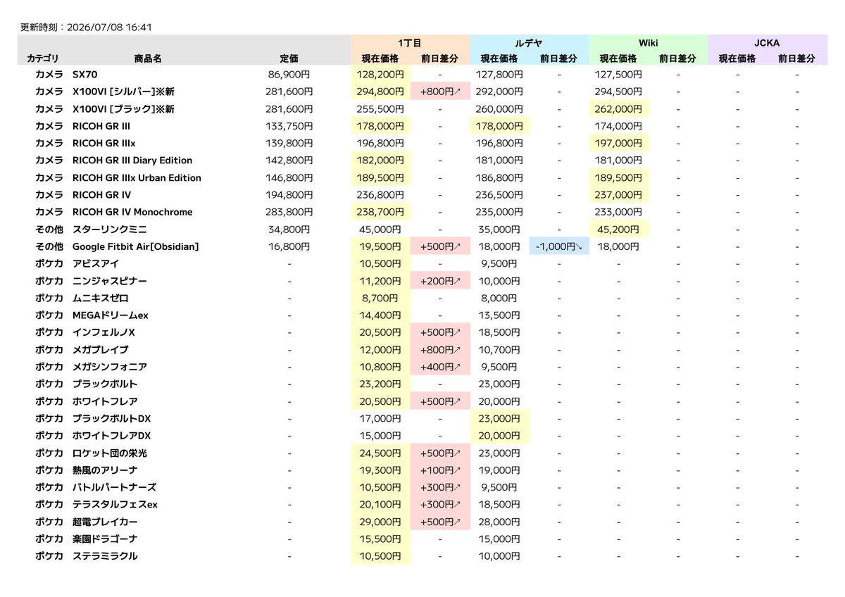Select RICOH GR IIIx Urban Edition name
The width and height of the screenshot is (845, 597).
(137, 178)
